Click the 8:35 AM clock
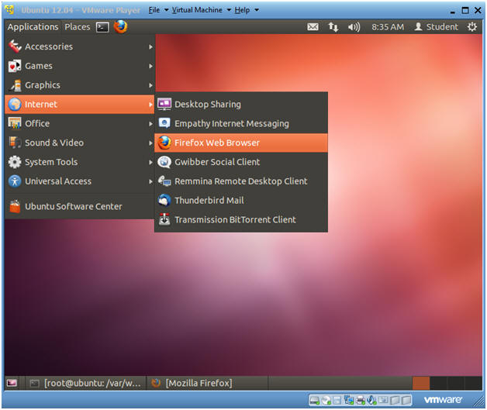The height and width of the screenshot is (410, 487). [x=388, y=27]
